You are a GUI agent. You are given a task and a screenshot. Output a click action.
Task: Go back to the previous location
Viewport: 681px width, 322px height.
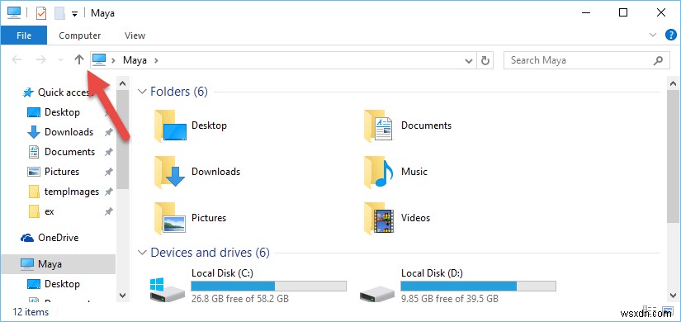[x=17, y=60]
